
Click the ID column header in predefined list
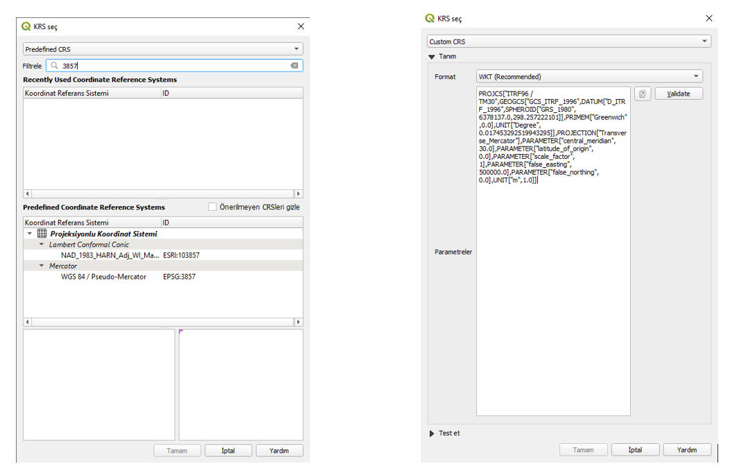232,223
